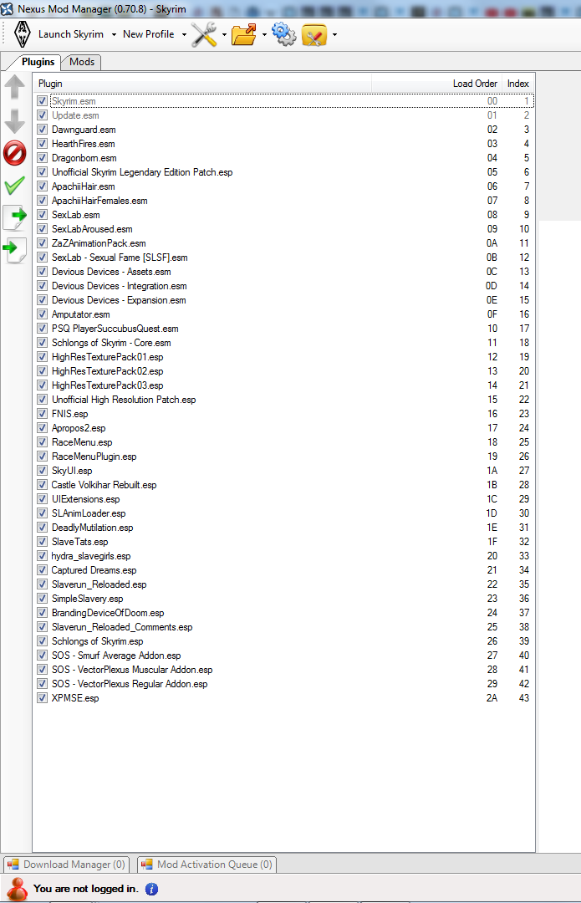Uncheck the XPMSE.esp checkbox
This screenshot has width=581, height=903.
42,698
